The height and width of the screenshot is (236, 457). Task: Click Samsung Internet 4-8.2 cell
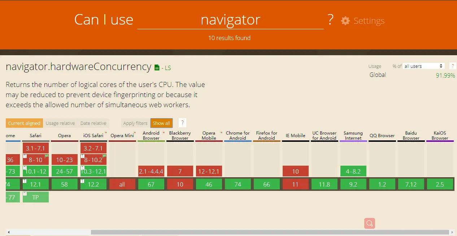click(x=353, y=171)
